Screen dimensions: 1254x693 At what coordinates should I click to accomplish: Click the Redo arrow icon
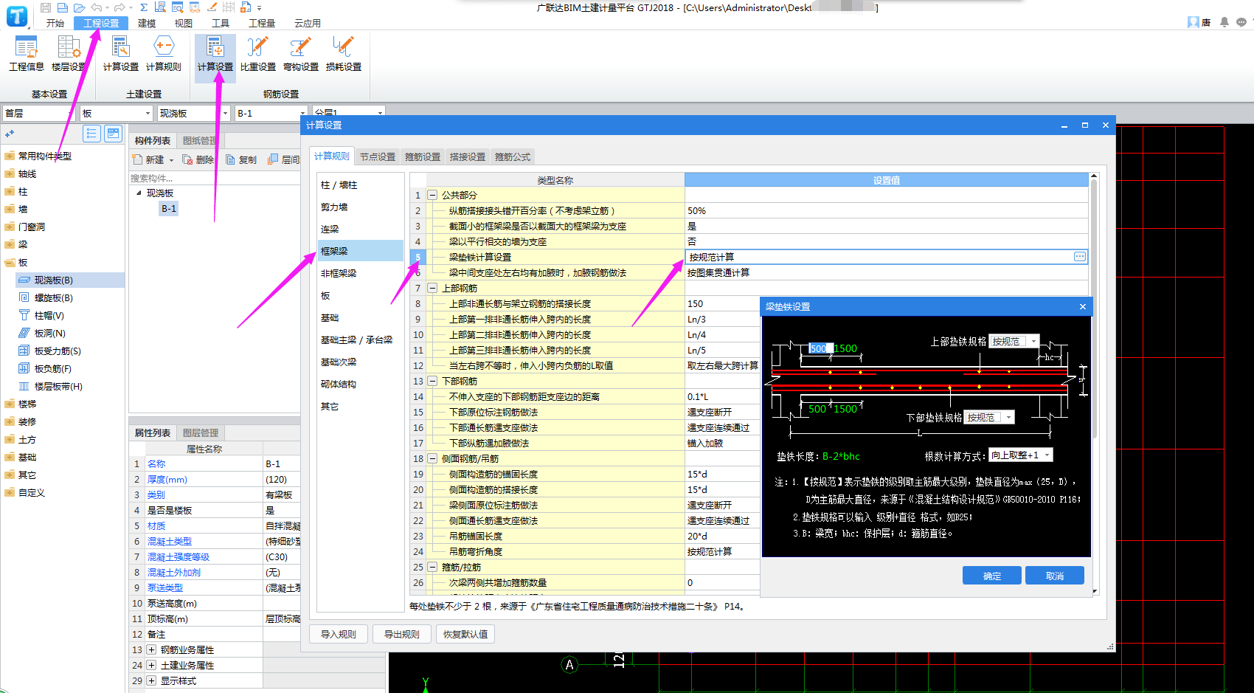tap(119, 7)
